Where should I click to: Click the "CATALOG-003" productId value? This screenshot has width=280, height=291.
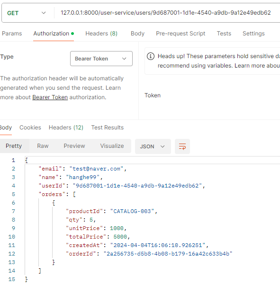point(132,211)
